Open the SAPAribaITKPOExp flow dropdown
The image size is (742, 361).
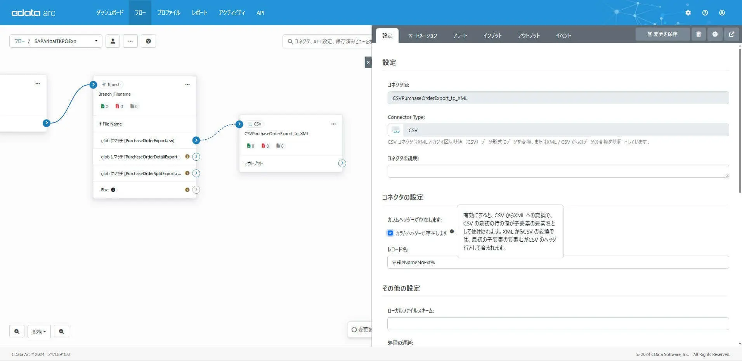click(56, 41)
